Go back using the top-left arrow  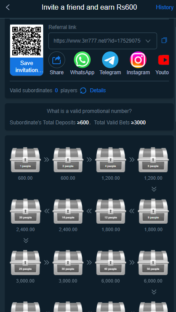[x=8, y=7]
